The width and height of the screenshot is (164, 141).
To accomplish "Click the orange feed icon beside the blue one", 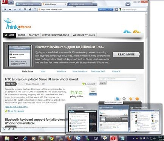I will coord(136,31).
